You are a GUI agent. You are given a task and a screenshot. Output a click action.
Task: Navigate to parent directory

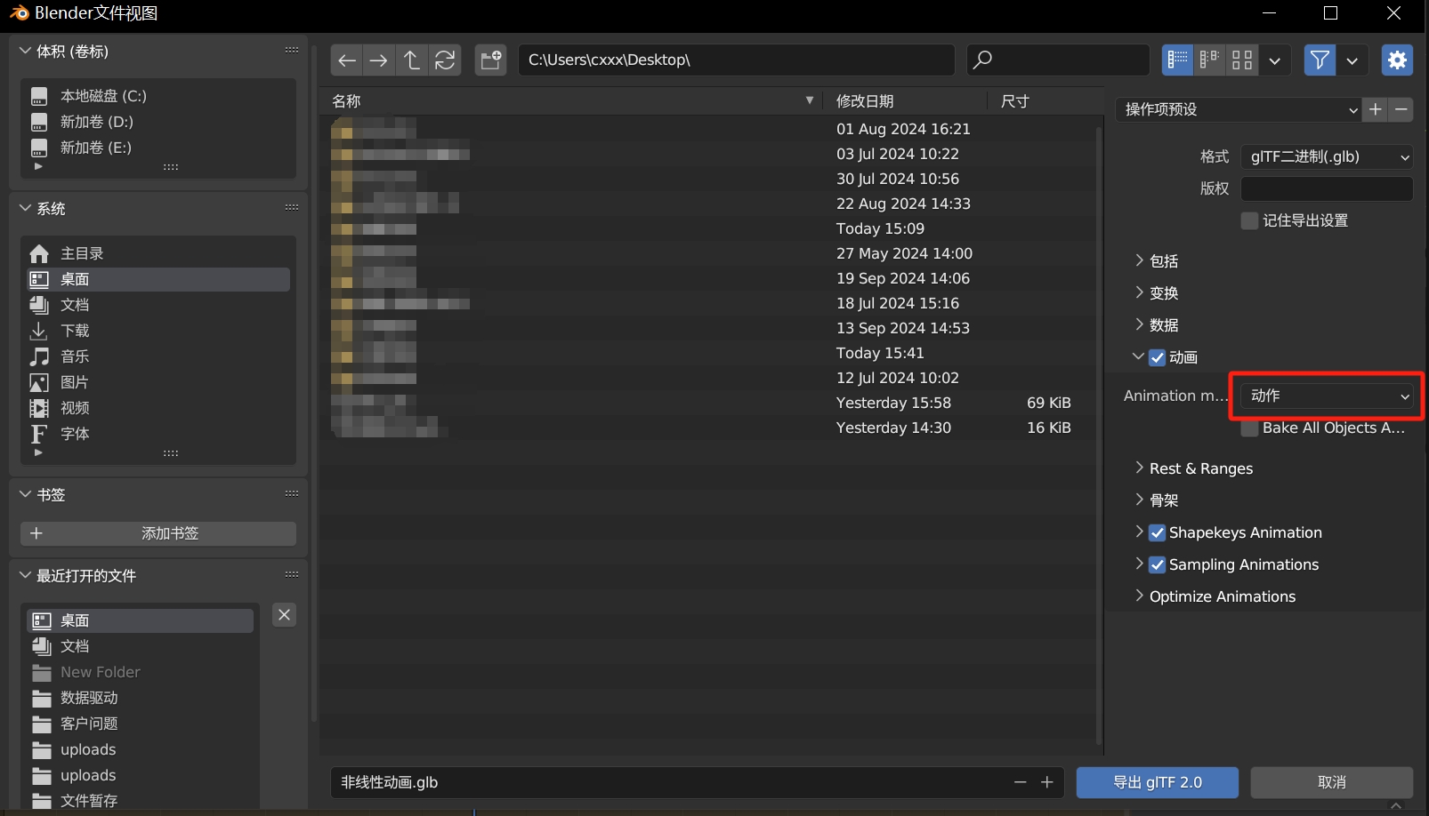(x=411, y=60)
